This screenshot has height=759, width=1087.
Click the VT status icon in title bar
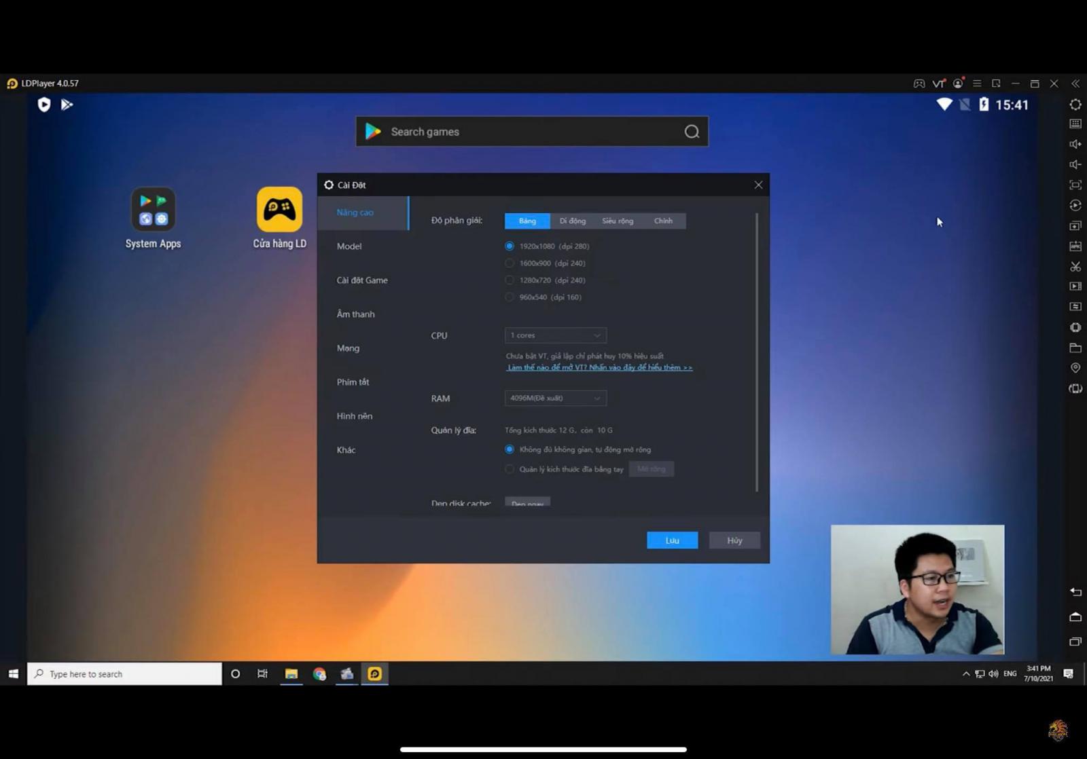tap(939, 84)
